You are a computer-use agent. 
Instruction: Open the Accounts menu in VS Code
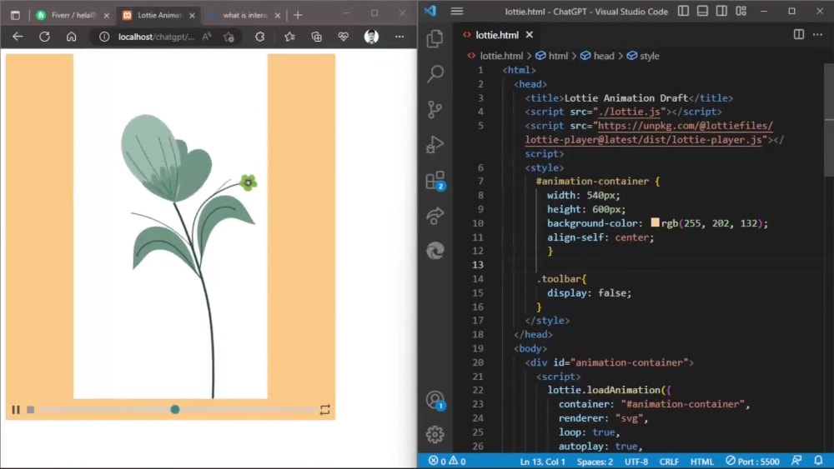(x=435, y=400)
